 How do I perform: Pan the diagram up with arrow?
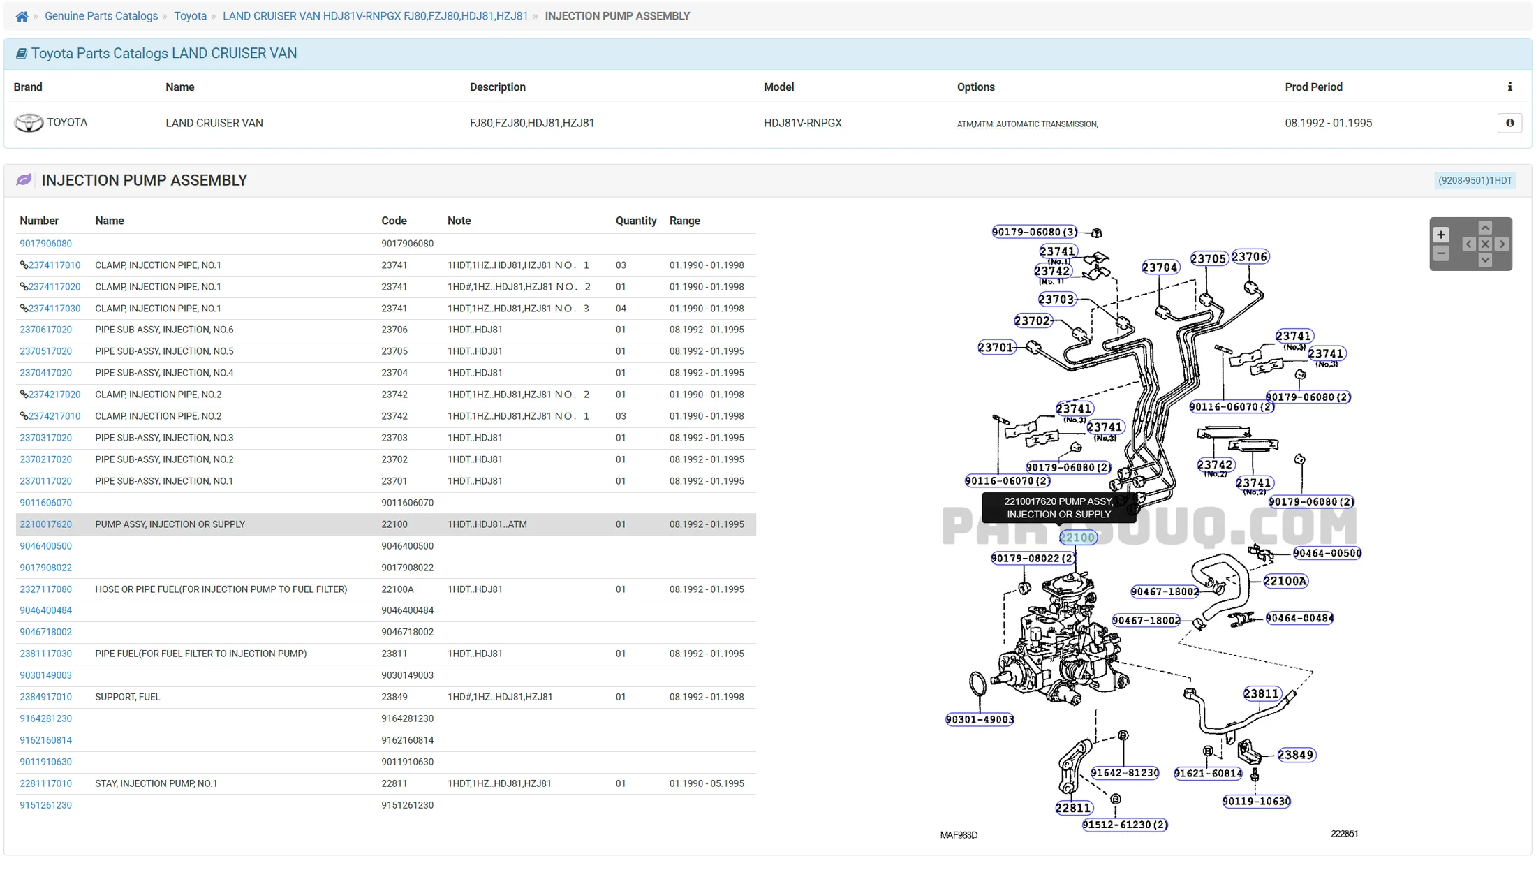pos(1485,228)
